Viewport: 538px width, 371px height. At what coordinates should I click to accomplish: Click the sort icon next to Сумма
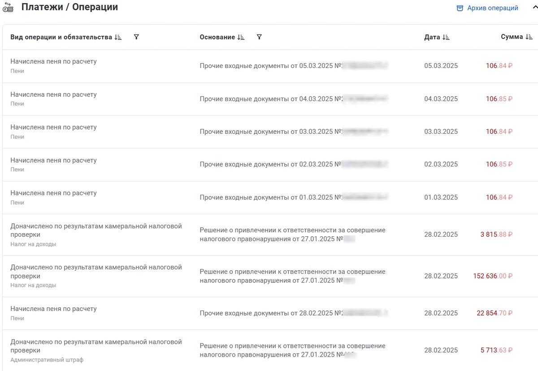[530, 37]
